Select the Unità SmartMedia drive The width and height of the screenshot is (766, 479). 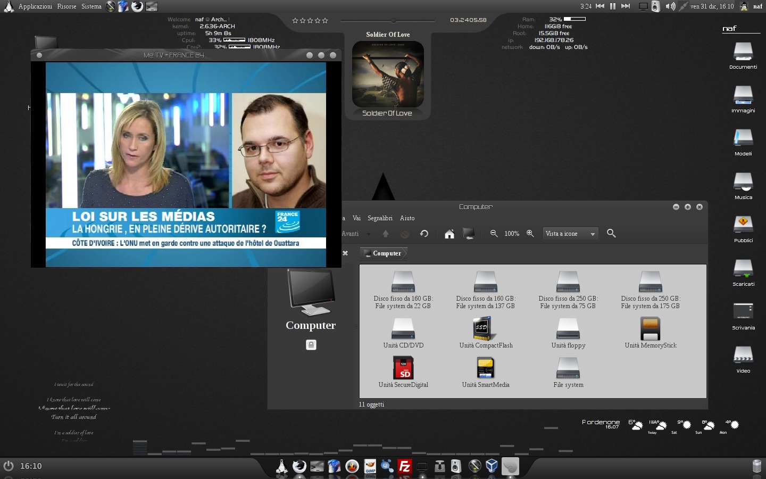click(x=486, y=373)
